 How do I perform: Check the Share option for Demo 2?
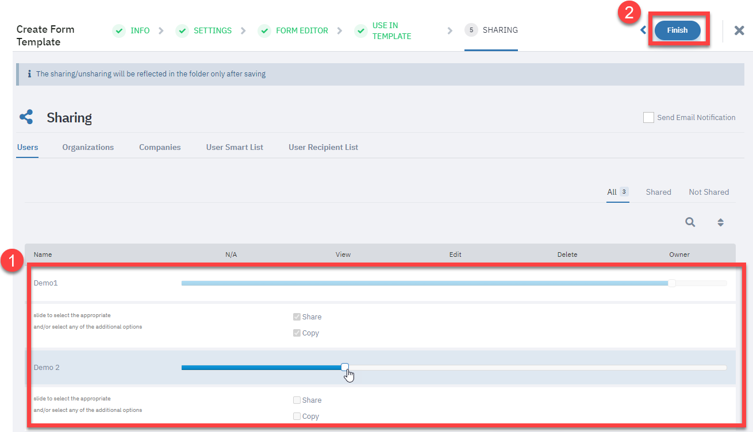point(297,400)
